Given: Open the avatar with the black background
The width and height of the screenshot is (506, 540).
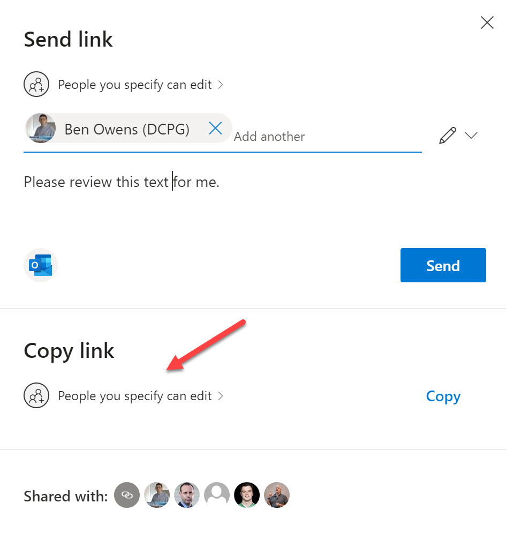Looking at the screenshot, I should click(247, 495).
